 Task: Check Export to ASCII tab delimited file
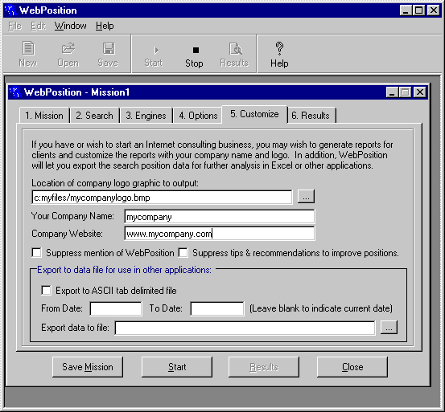[x=46, y=291]
